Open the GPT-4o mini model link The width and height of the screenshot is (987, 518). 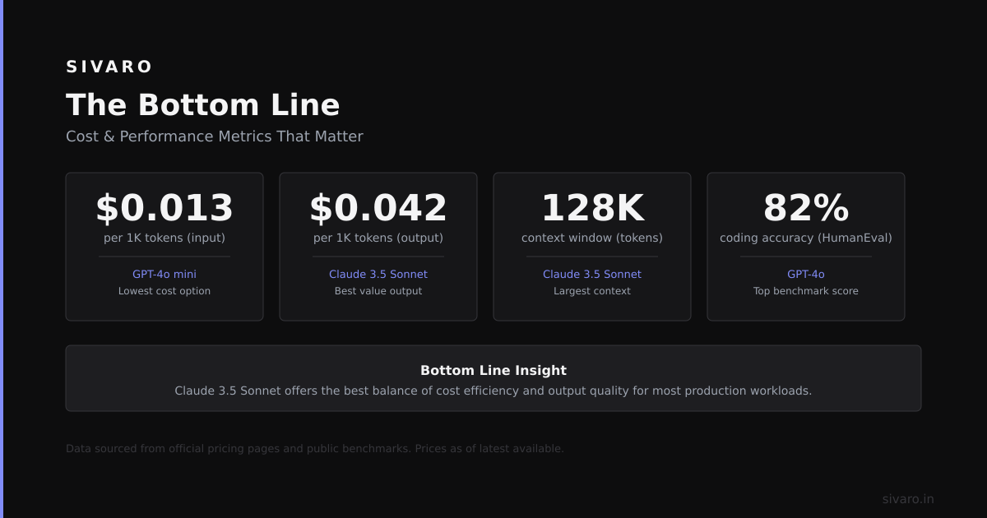point(164,275)
